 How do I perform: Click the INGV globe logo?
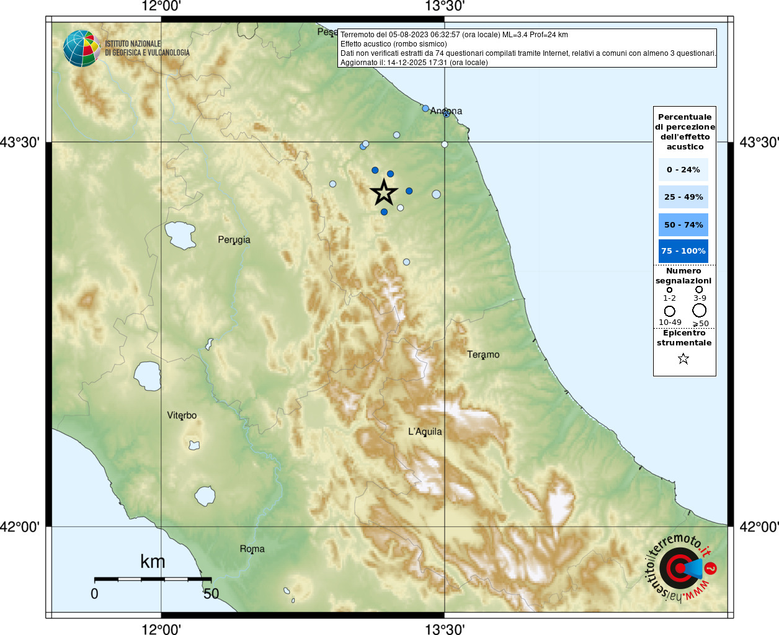(x=81, y=48)
